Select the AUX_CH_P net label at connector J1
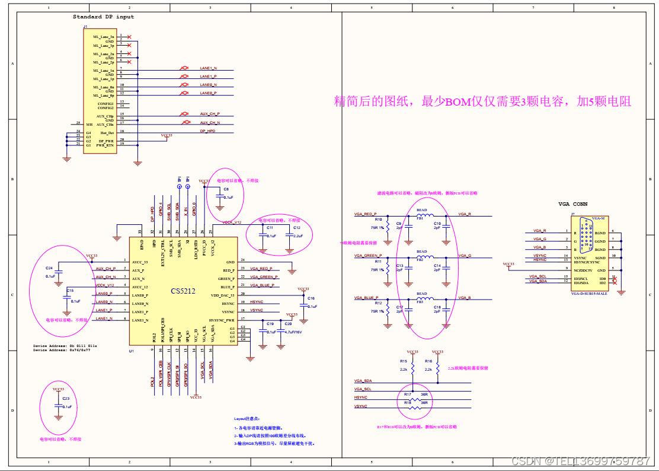This screenshot has height=471, width=659. click(x=210, y=114)
